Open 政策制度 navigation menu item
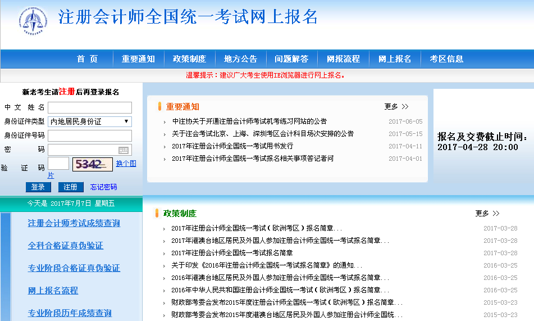 click(189, 59)
